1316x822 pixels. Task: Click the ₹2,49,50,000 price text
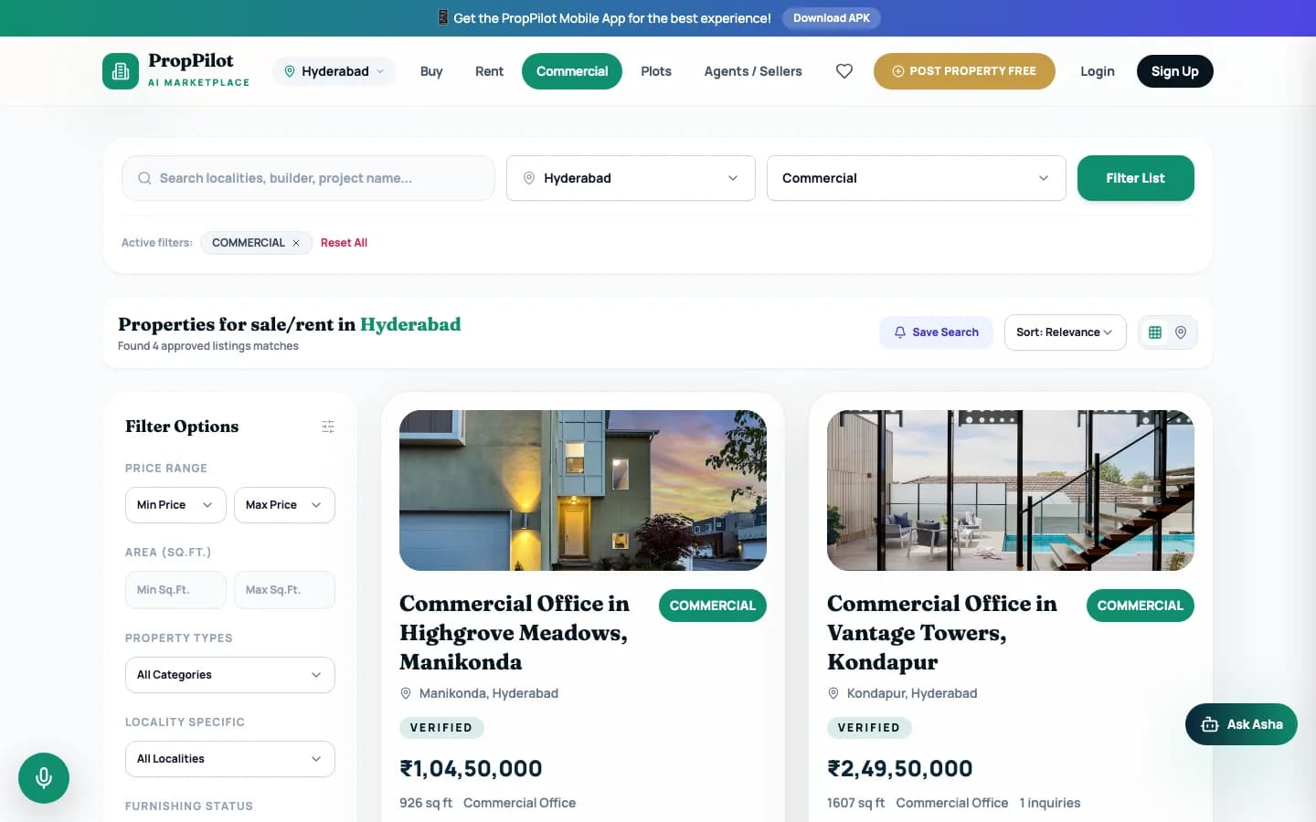click(900, 769)
